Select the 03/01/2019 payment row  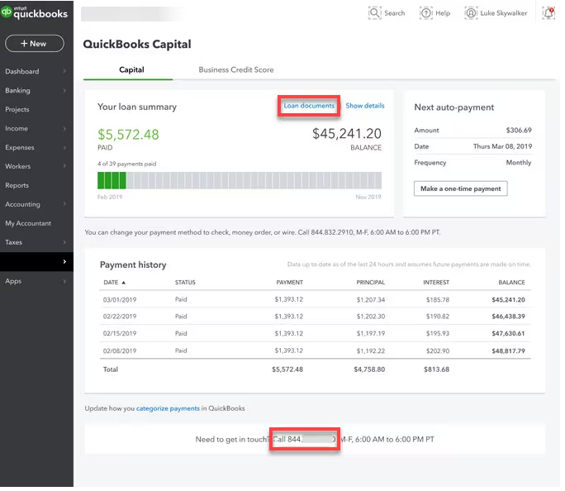[x=314, y=300]
